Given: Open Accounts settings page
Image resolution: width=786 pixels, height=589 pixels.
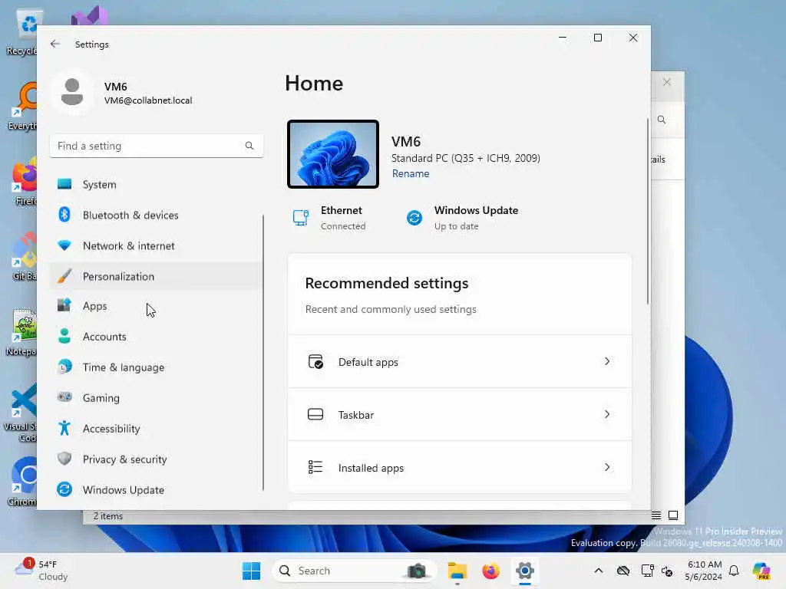Looking at the screenshot, I should click(x=156, y=337).
